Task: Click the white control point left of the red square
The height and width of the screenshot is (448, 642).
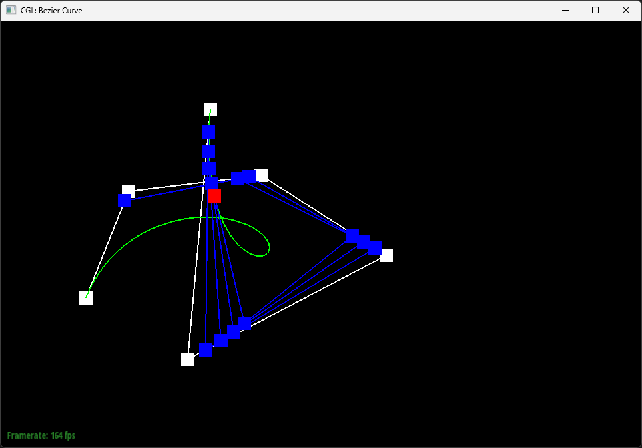Action: tap(129, 190)
